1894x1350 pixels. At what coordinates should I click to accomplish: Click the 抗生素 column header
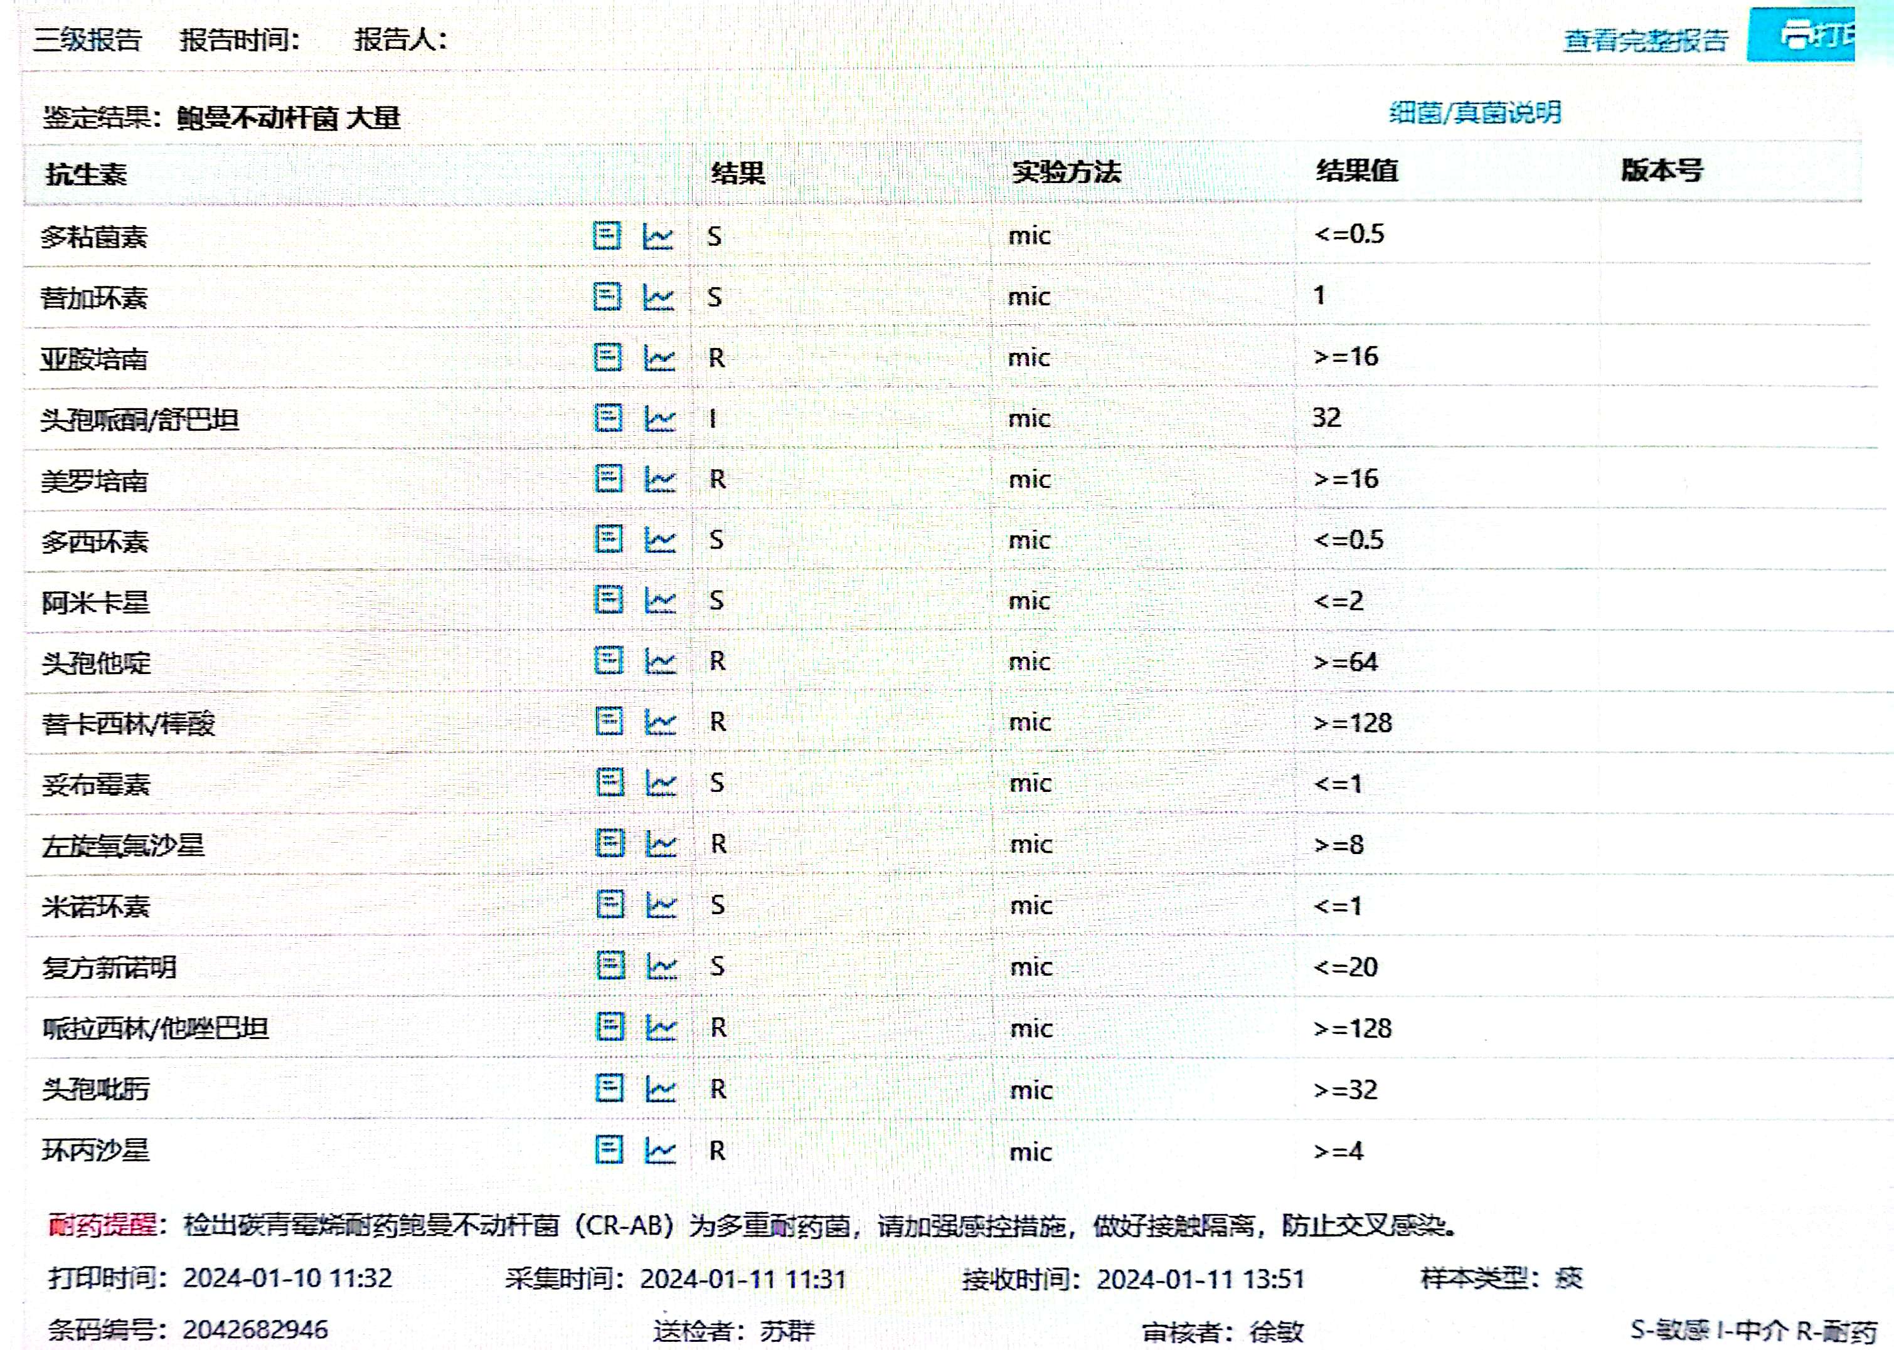(86, 174)
